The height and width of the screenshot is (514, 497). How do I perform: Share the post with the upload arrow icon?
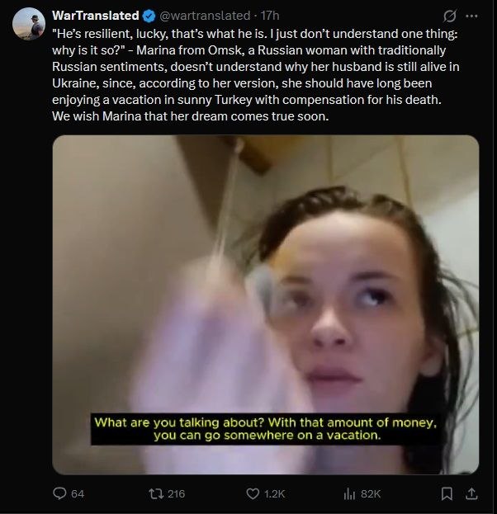pyautogui.click(x=471, y=493)
